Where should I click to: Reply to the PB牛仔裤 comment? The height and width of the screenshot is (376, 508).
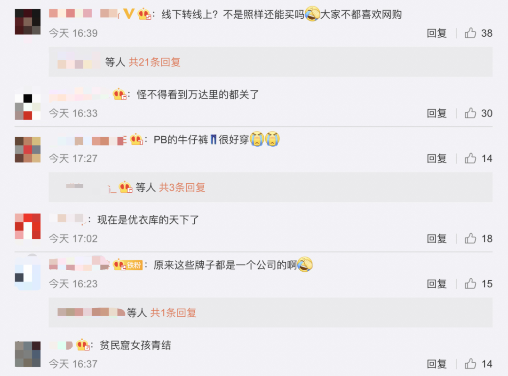pos(437,158)
